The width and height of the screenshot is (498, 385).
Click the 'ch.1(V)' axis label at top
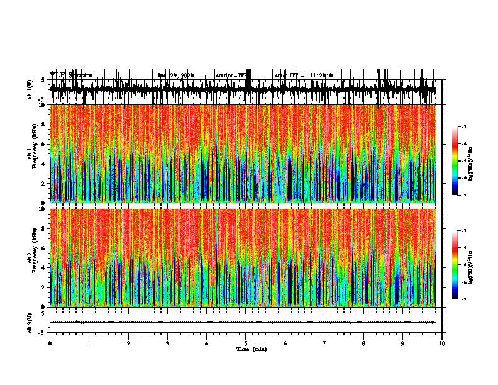30,89
